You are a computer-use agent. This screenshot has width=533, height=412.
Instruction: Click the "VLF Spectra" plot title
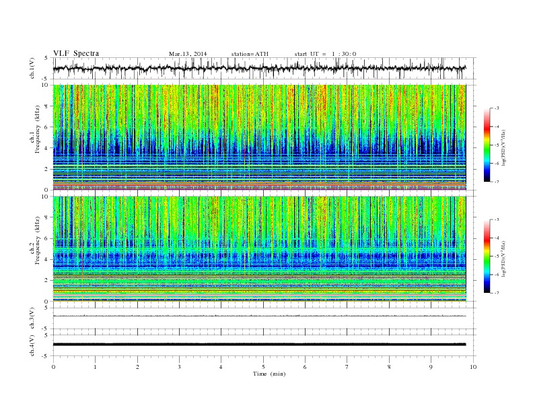[x=76, y=53]
